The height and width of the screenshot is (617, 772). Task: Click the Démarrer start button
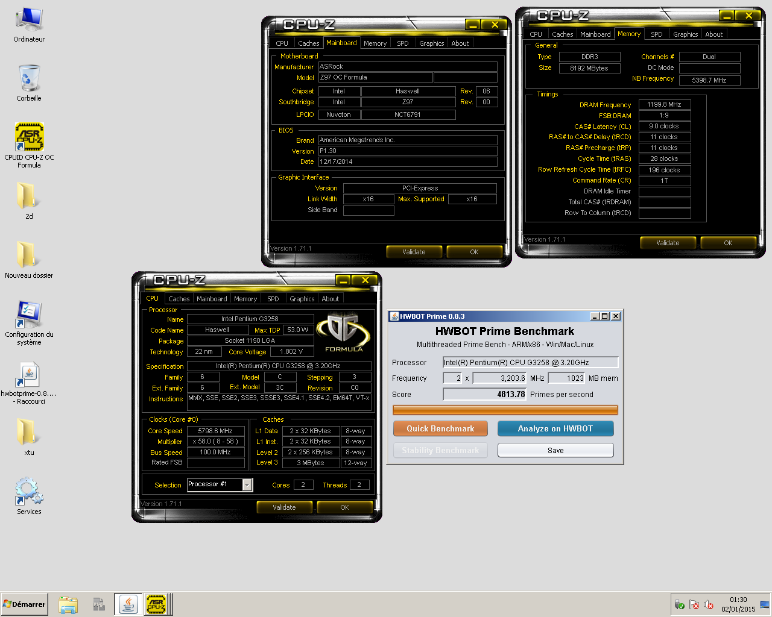click(24, 604)
